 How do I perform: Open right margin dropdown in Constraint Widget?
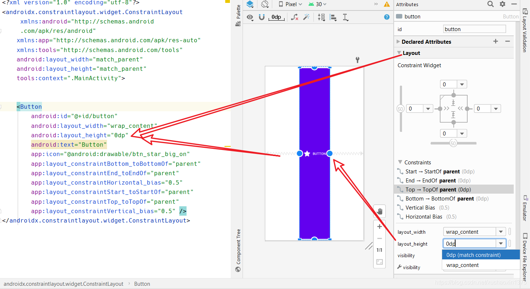(x=496, y=109)
